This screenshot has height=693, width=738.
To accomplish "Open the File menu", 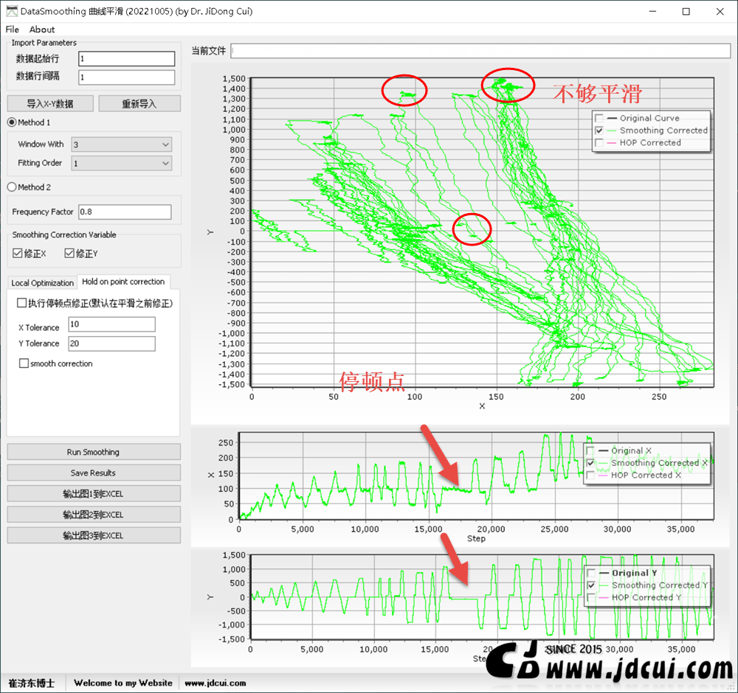I will click(13, 29).
